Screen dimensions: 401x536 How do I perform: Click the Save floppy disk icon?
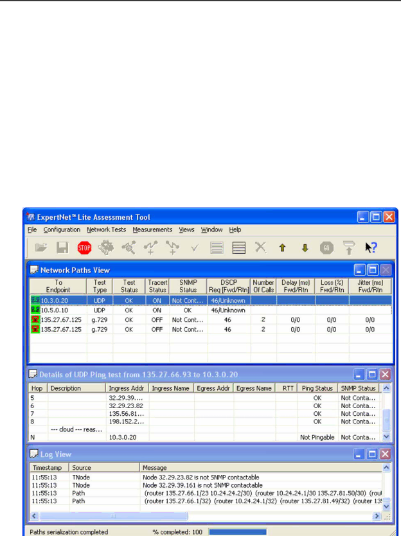(62, 247)
